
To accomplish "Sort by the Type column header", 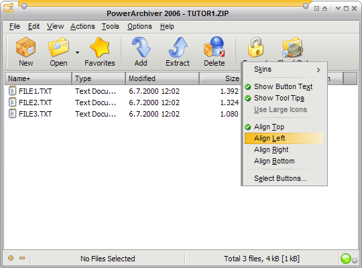I will (99, 78).
